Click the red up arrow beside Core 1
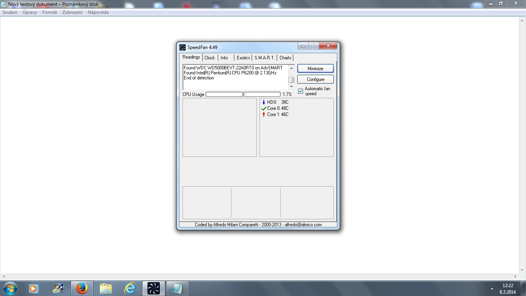 [x=263, y=114]
